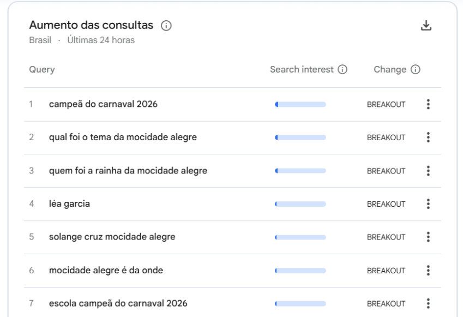
Task: Open the three-dot menu for léa garcia
Action: pos(428,204)
